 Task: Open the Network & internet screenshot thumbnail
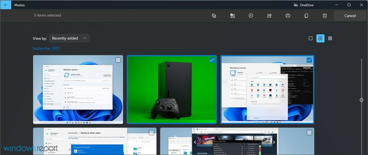[x=267, y=90]
